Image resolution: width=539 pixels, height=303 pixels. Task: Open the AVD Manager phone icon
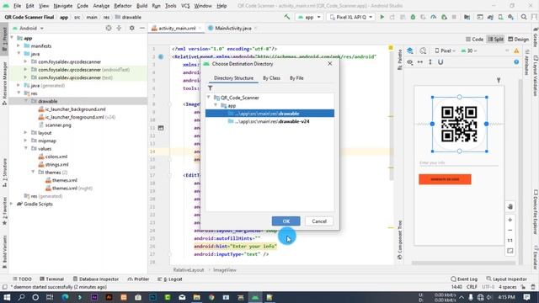click(501, 17)
